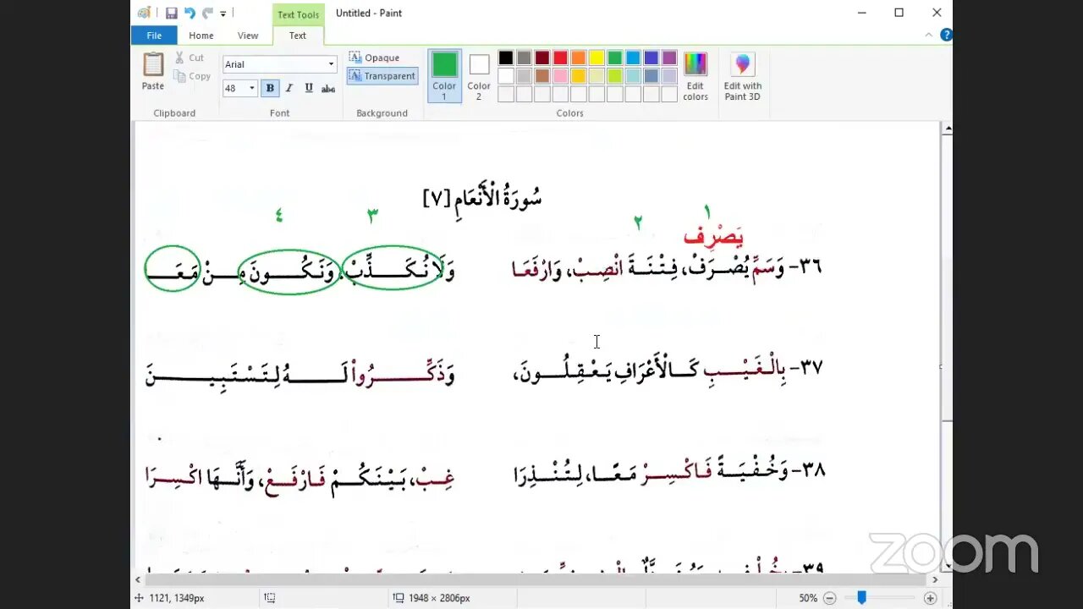1083x609 pixels.
Task: Zoom in with the plus button
Action: [930, 598]
